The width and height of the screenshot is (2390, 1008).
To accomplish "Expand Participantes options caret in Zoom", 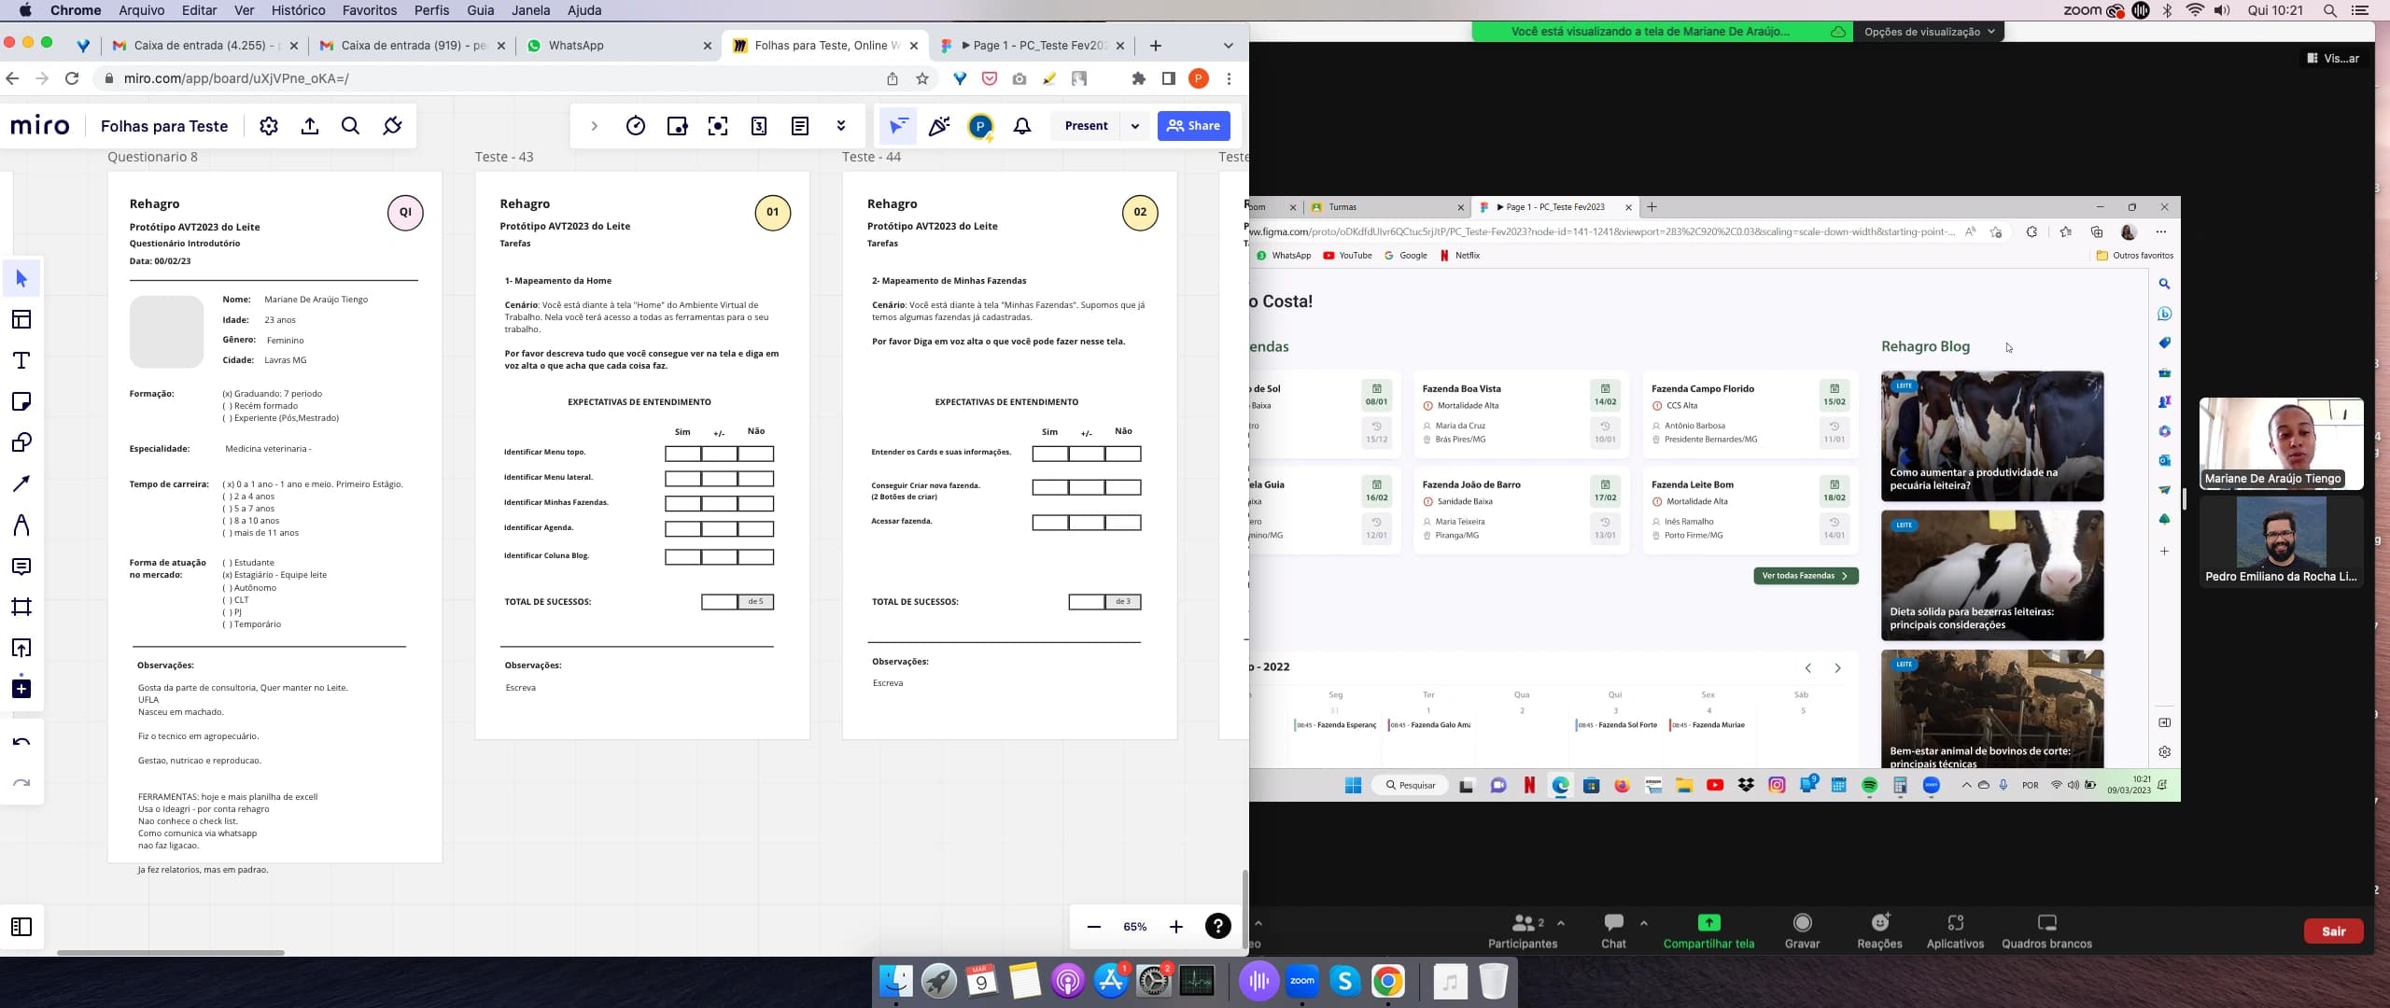I will [x=1561, y=923].
